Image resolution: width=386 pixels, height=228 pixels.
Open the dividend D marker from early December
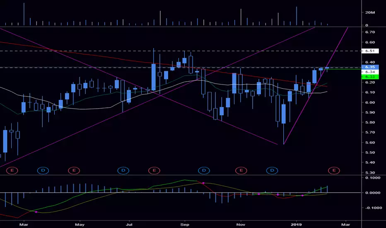pos(272,170)
